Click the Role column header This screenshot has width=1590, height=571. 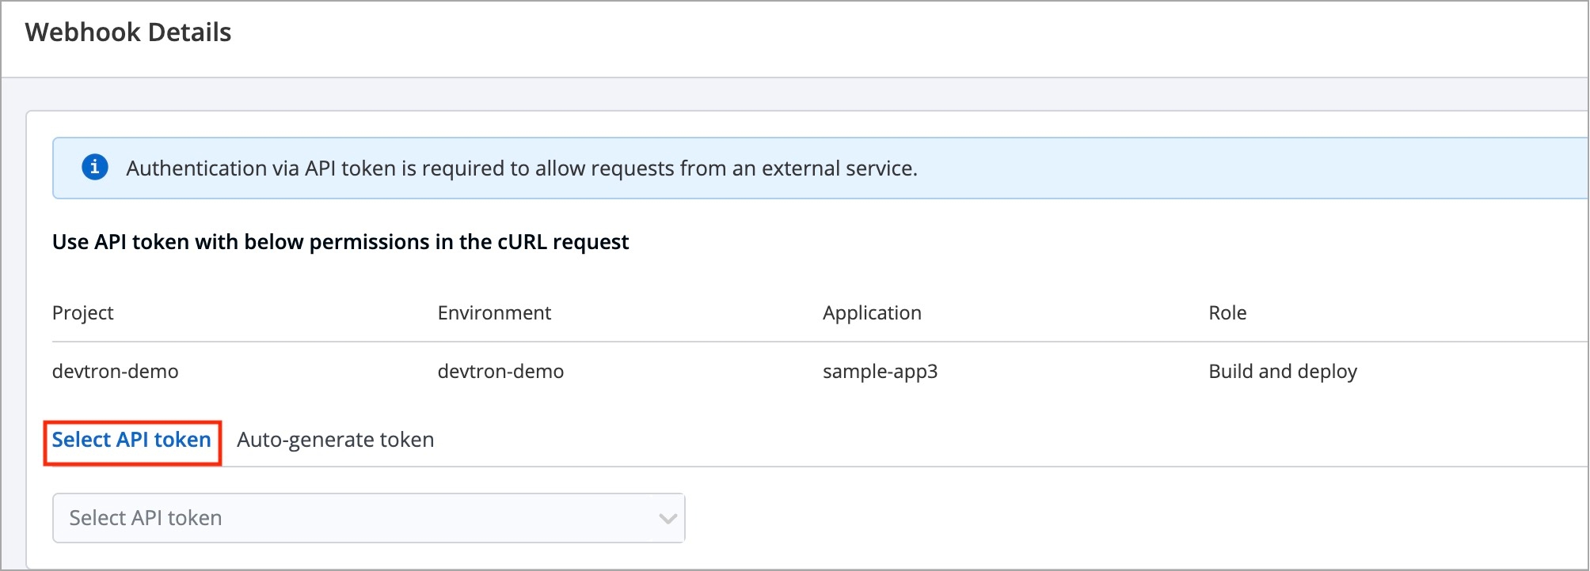[x=1227, y=313]
